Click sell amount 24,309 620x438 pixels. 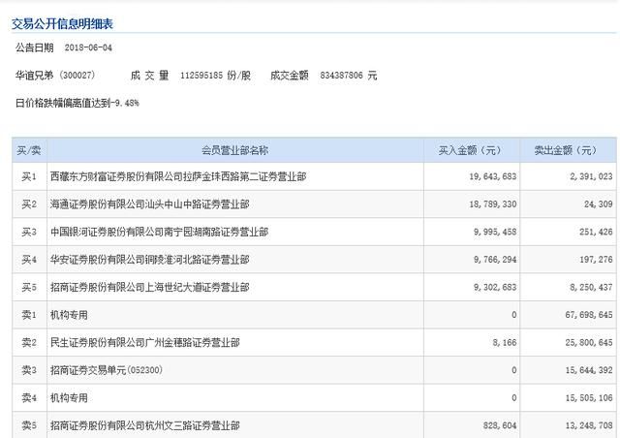[599, 204]
